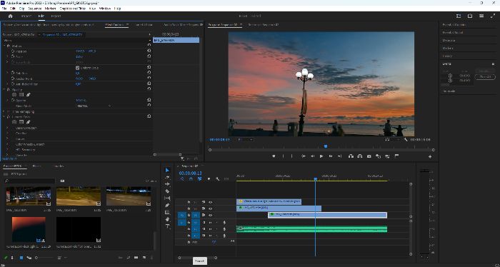This screenshot has height=267, width=500.
Task: Expand Color Wheels & Match section
Action: (7, 144)
